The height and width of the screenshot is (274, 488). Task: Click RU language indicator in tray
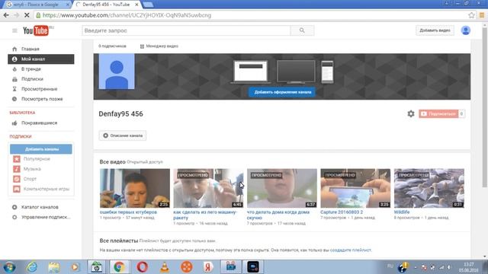click(390, 266)
